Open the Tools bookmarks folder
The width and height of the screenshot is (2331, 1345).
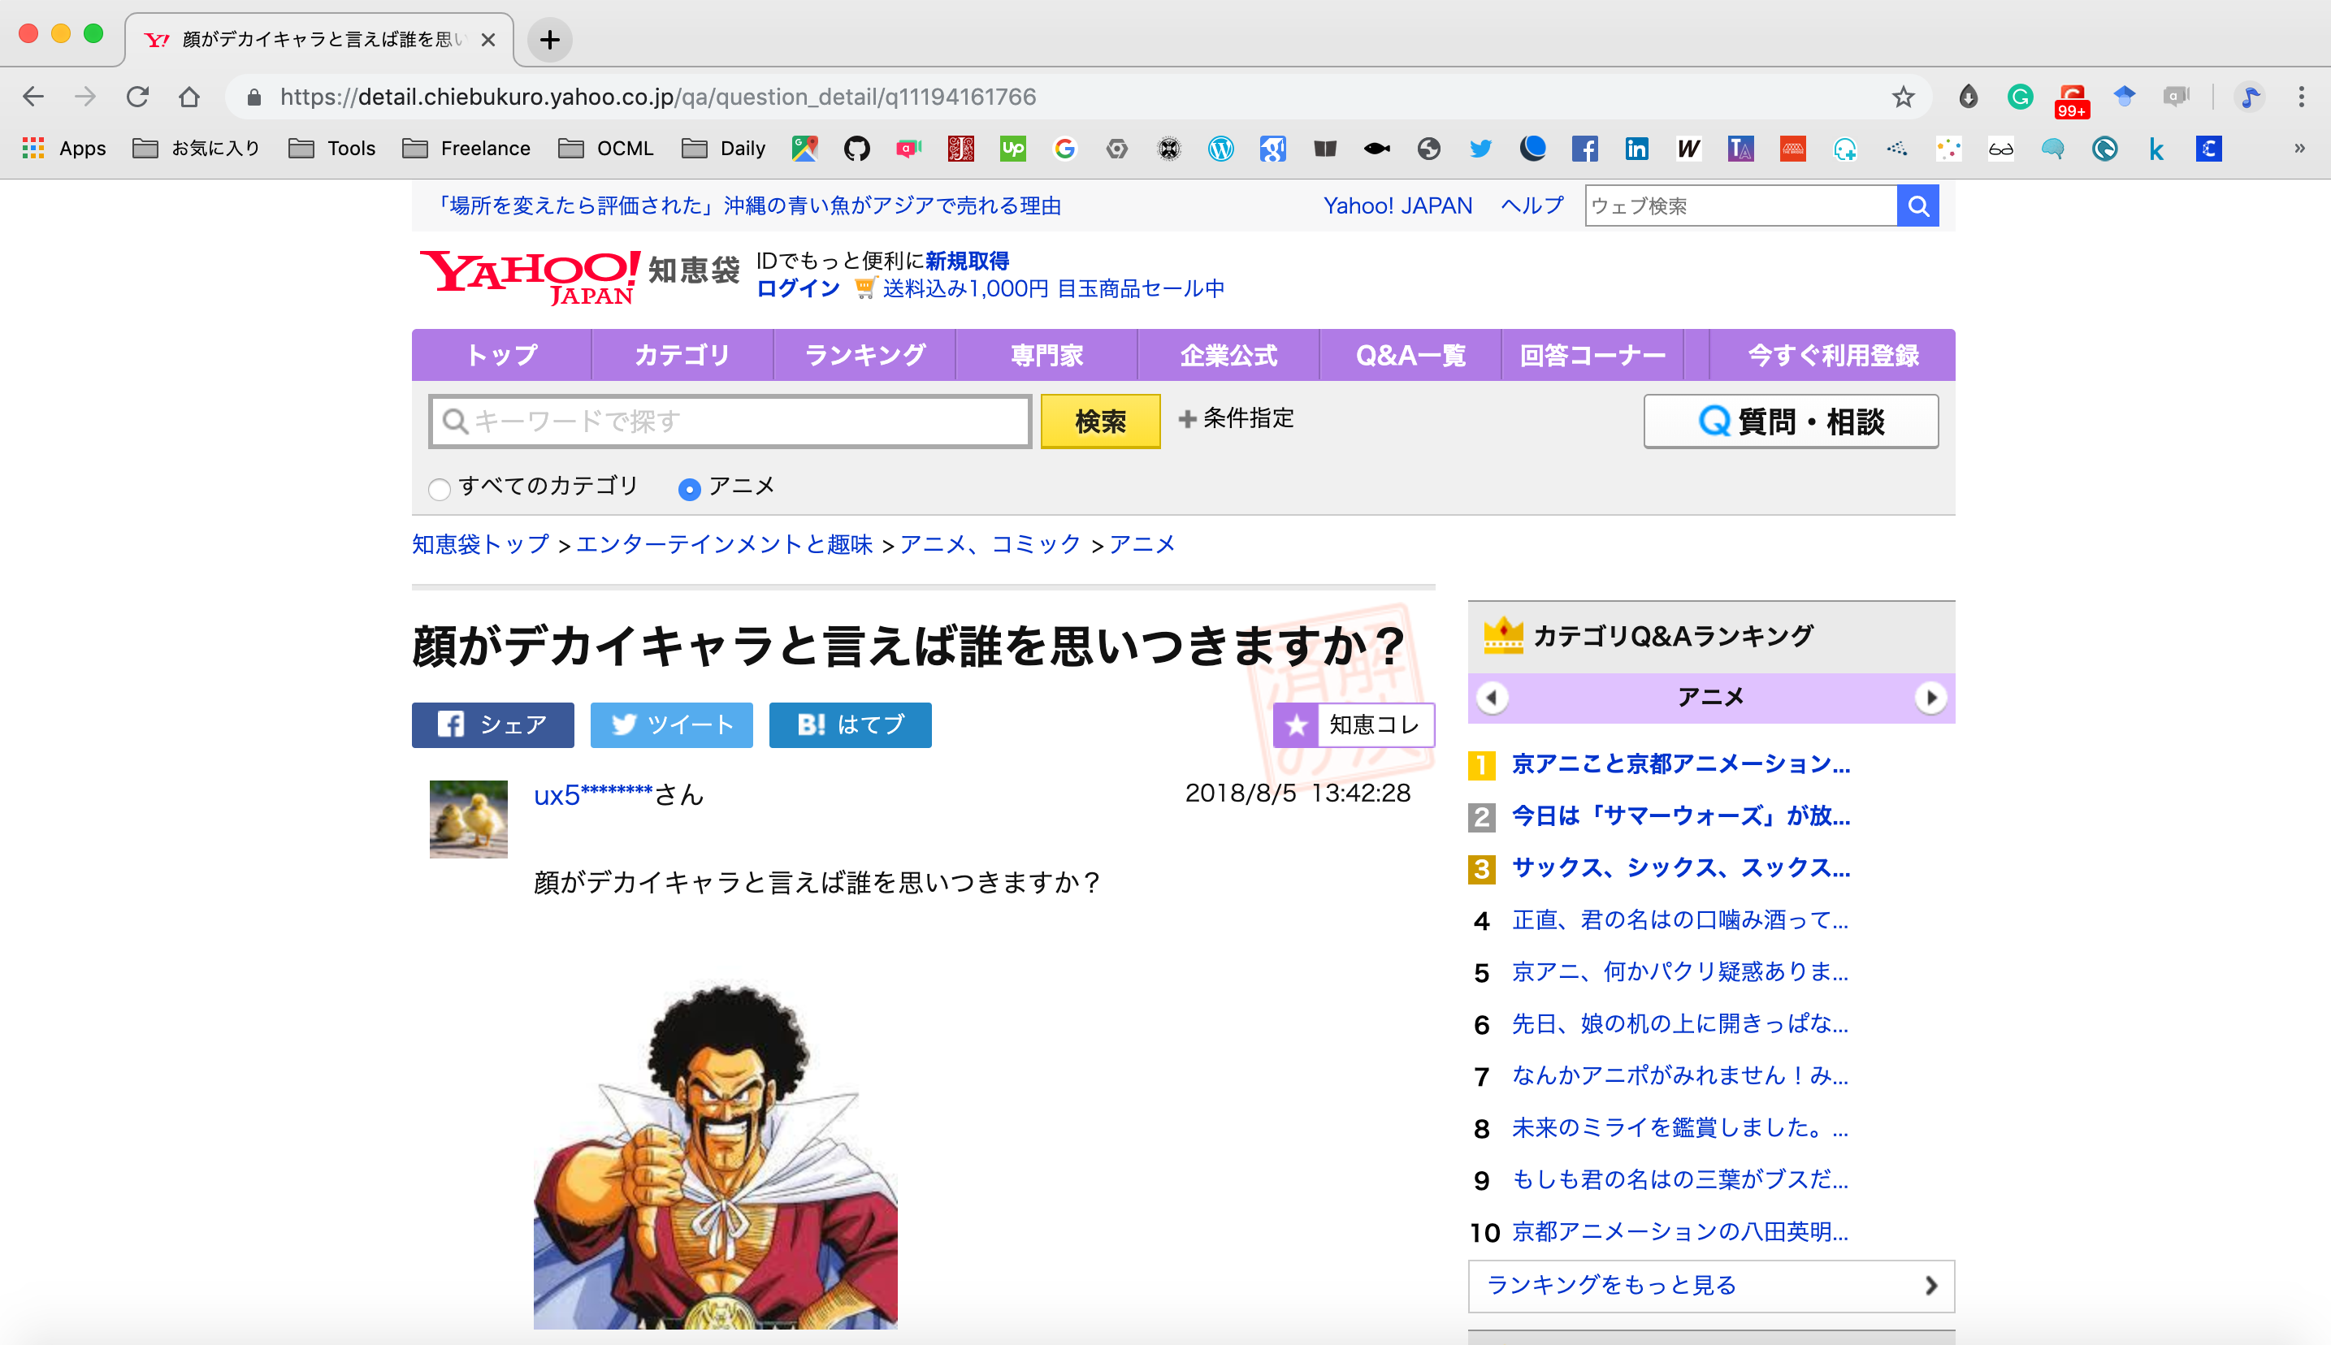click(331, 148)
